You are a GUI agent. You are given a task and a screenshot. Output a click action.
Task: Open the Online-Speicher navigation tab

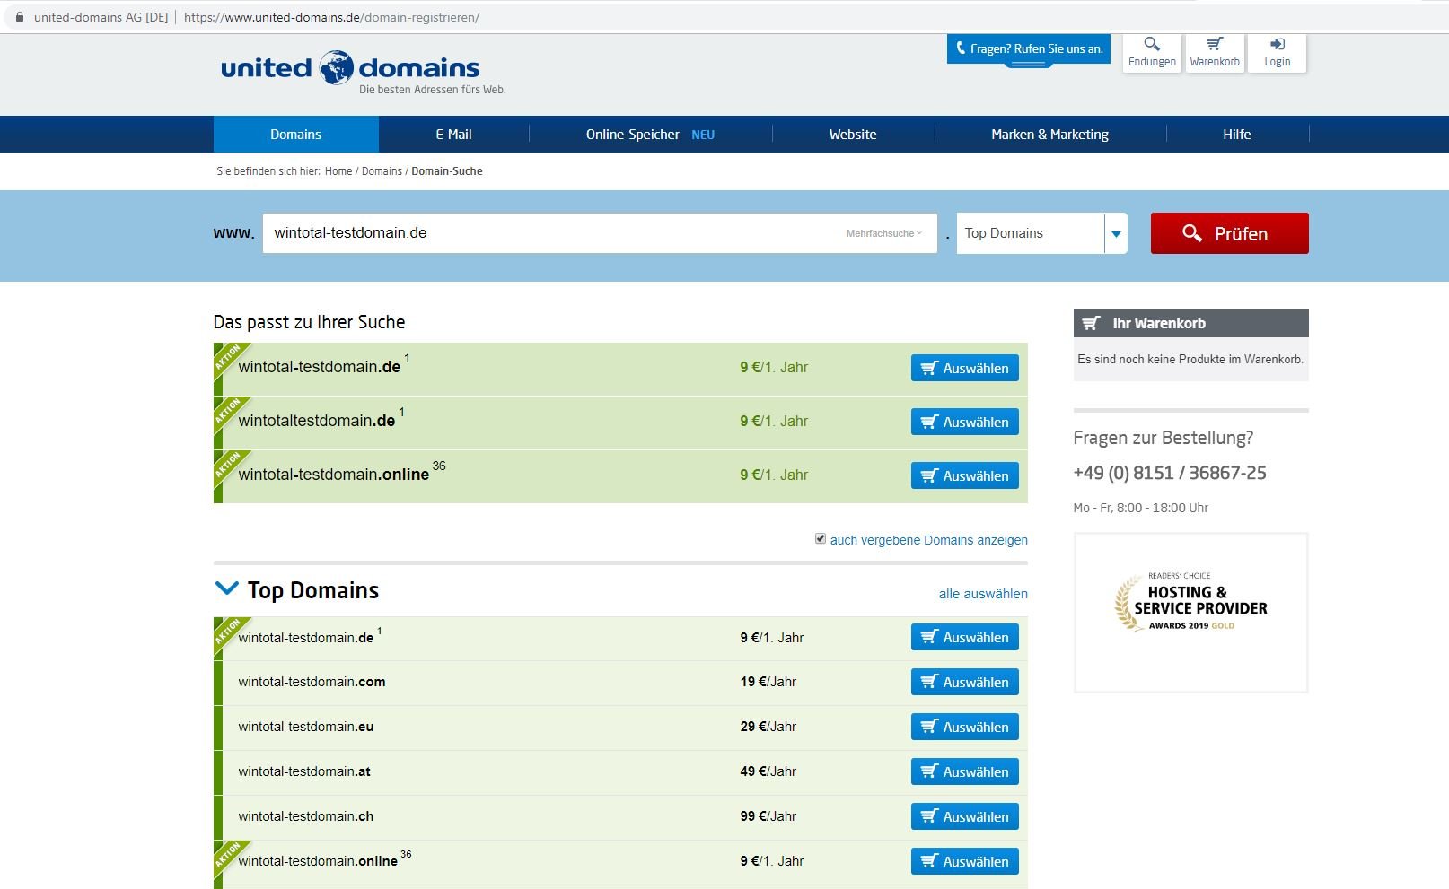pyautogui.click(x=650, y=135)
